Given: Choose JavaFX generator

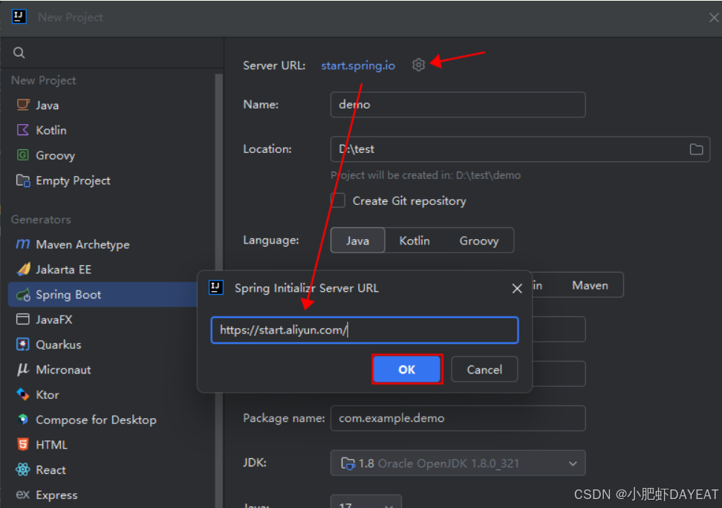Looking at the screenshot, I should coord(54,319).
